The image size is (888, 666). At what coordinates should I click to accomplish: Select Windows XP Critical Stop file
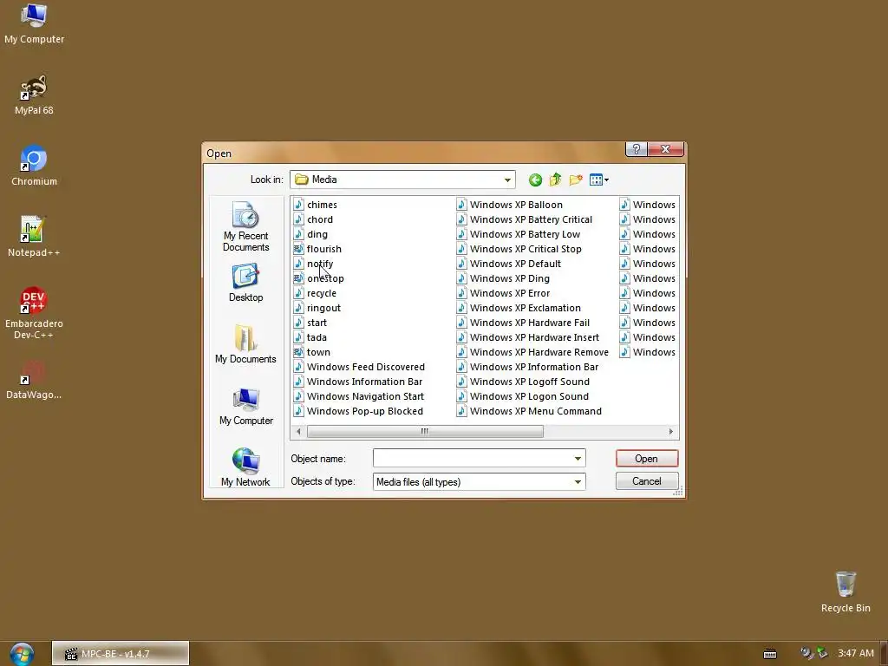(519, 249)
